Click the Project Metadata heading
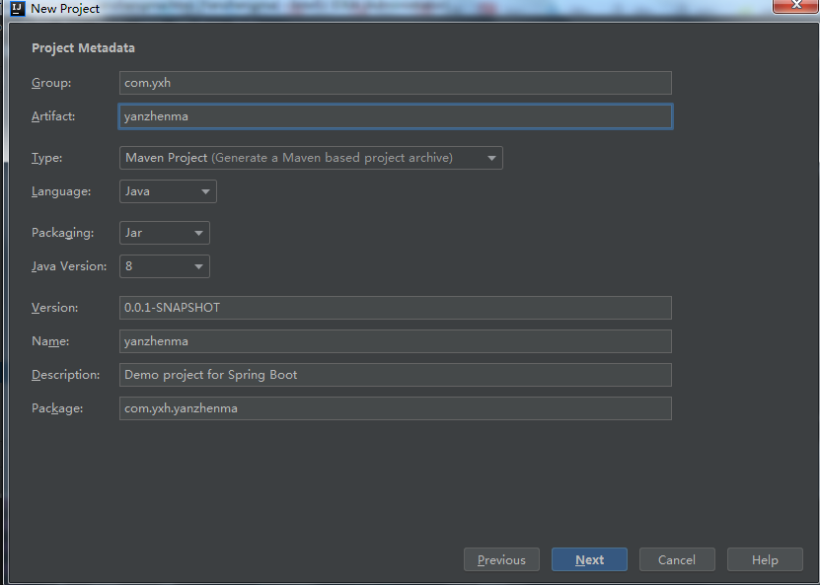 [83, 48]
